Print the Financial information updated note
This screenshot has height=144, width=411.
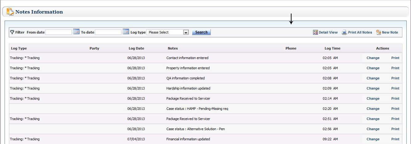[395, 139]
